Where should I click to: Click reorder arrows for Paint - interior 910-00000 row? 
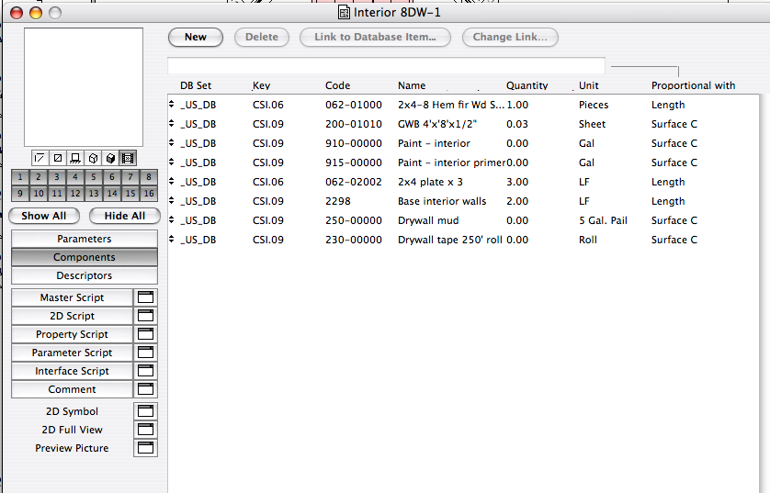click(x=172, y=142)
